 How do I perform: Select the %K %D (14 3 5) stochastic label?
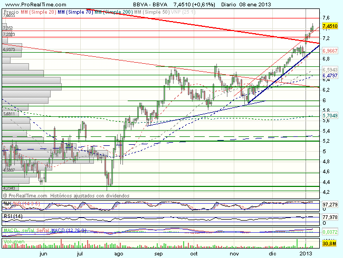(22, 204)
